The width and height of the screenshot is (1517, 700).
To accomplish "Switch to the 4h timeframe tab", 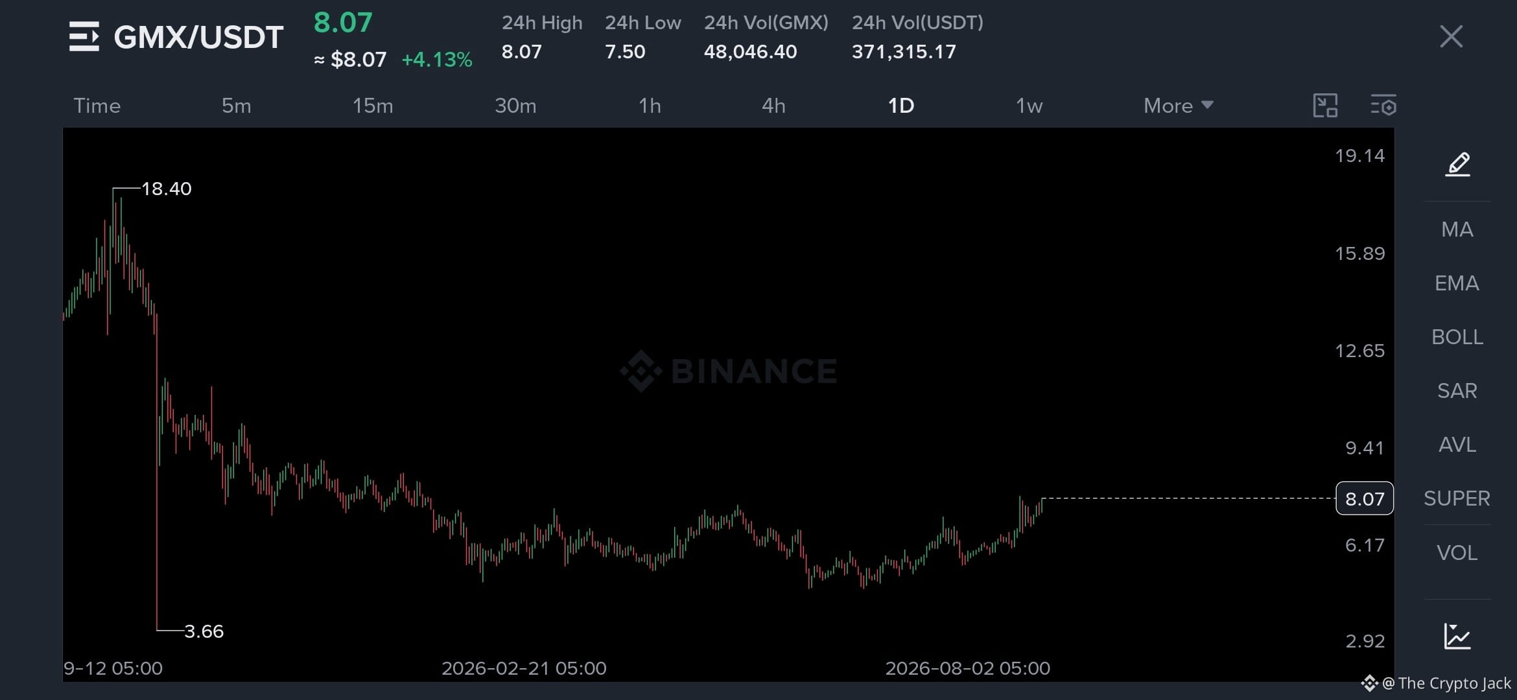I will pos(773,106).
